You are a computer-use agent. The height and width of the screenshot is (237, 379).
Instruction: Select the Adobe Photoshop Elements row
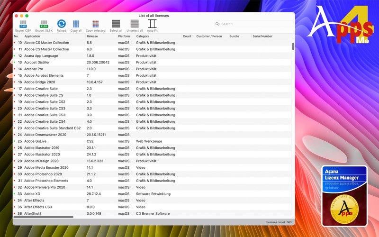point(152,181)
